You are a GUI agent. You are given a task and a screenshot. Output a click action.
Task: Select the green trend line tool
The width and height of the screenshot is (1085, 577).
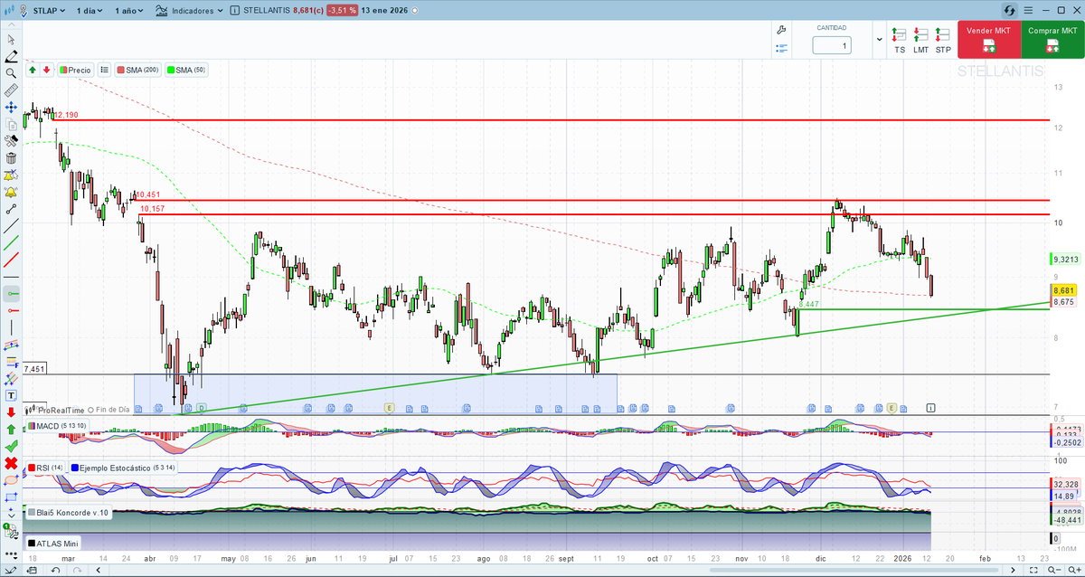click(11, 242)
